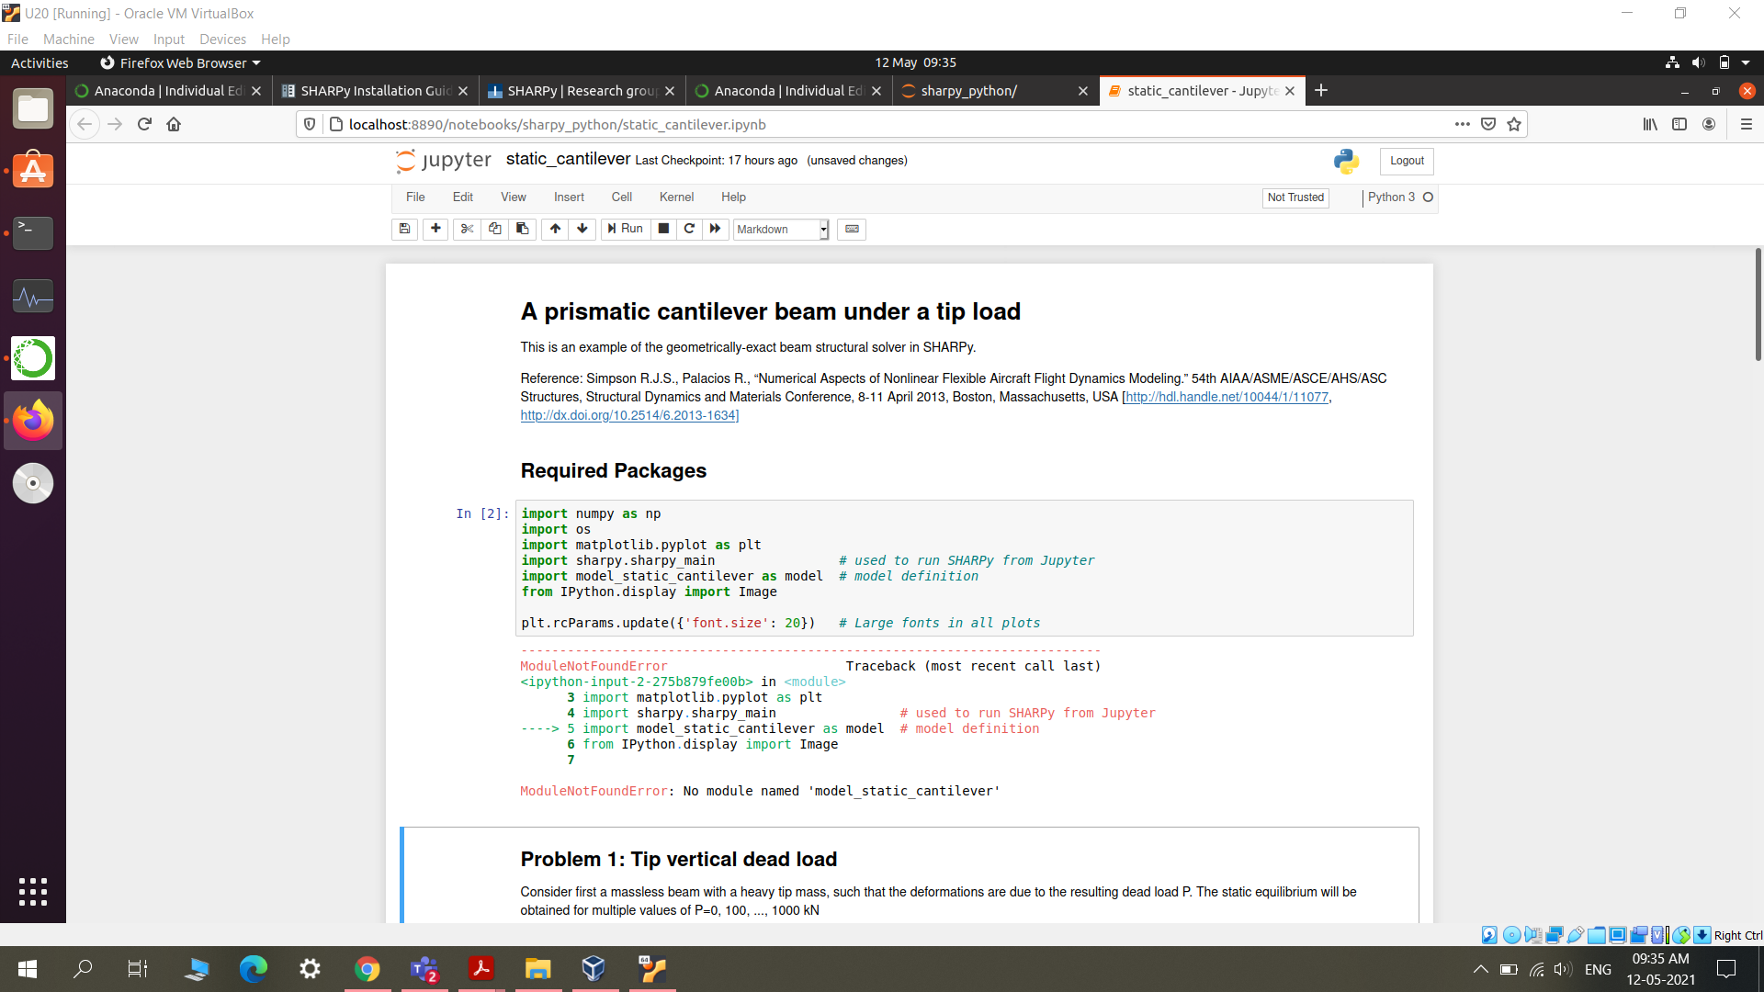The image size is (1764, 992).
Task: Paste cells below icon
Action: pyautogui.click(x=522, y=229)
